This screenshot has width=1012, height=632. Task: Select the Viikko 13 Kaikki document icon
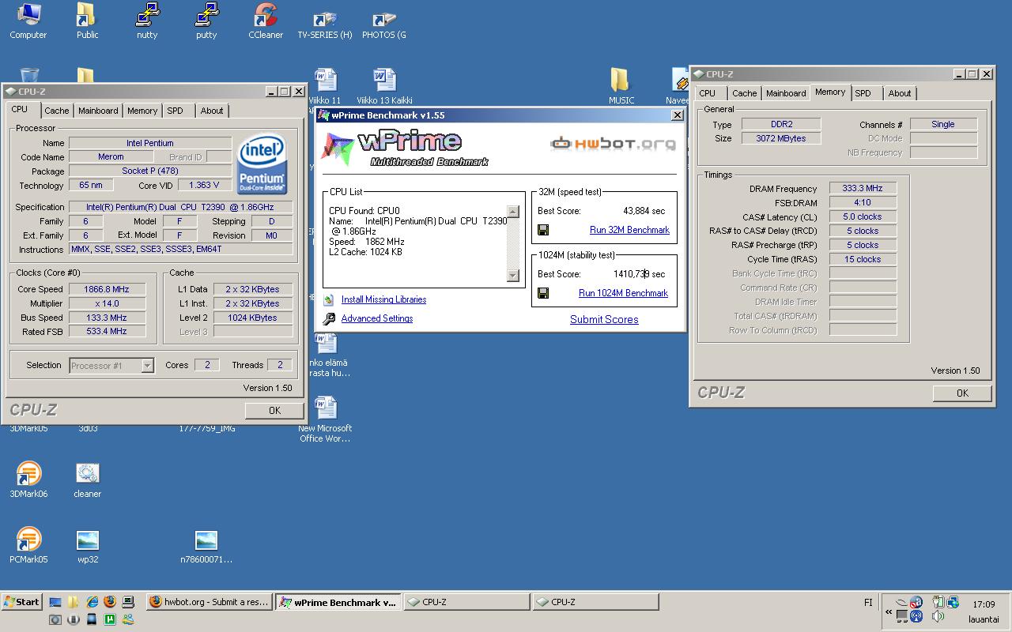point(385,86)
